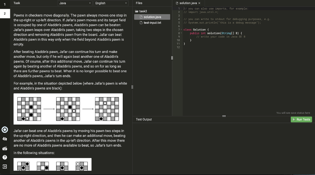Open test-input.txt file

(x=152, y=23)
